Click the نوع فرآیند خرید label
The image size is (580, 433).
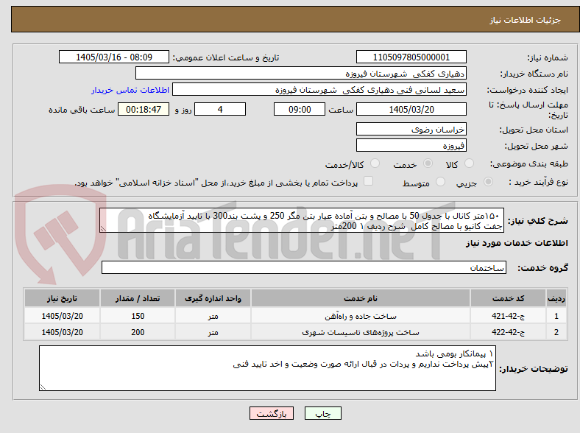[x=538, y=182]
